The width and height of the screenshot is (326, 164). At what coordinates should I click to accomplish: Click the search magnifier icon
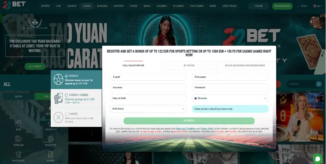pos(319,84)
